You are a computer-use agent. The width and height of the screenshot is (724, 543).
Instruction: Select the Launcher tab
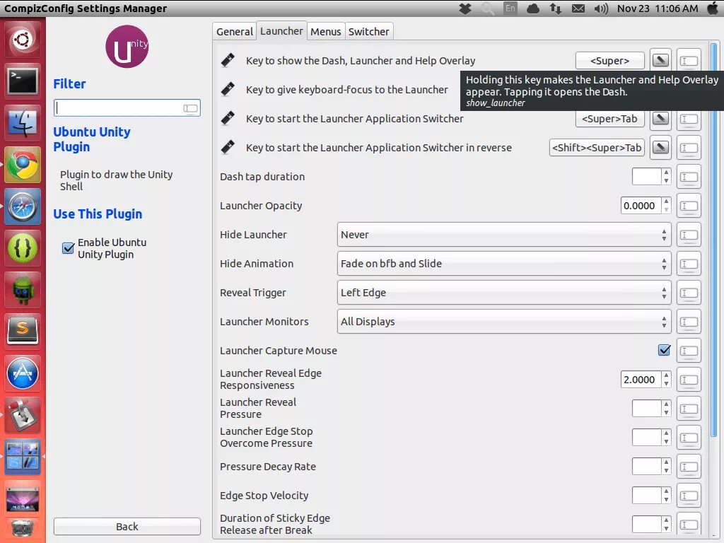(281, 31)
